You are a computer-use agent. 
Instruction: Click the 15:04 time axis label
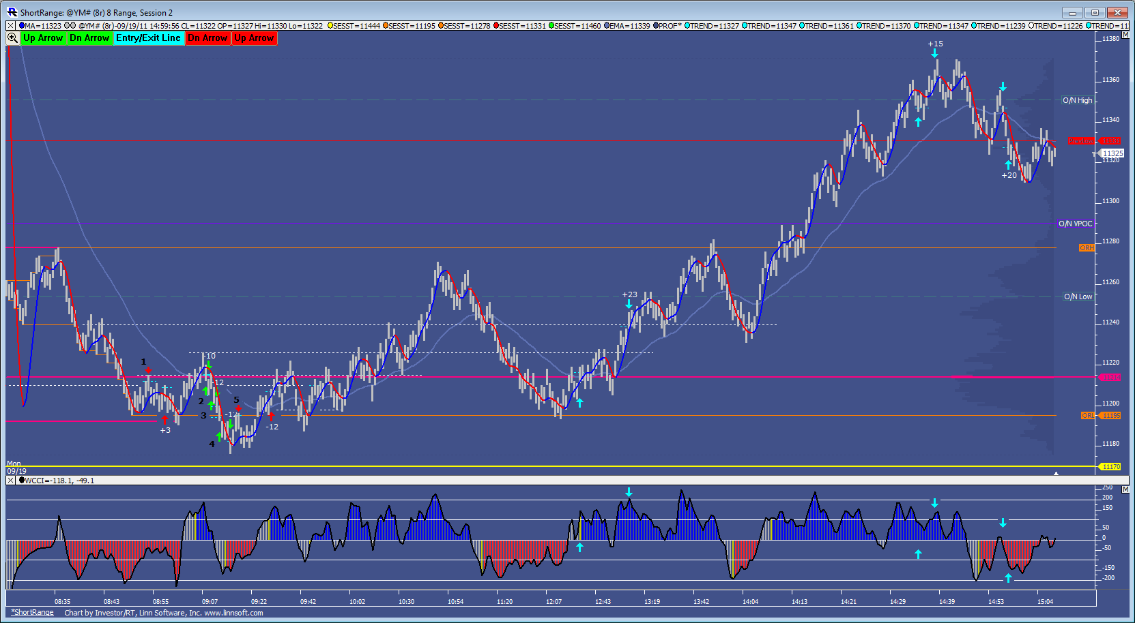point(1045,601)
